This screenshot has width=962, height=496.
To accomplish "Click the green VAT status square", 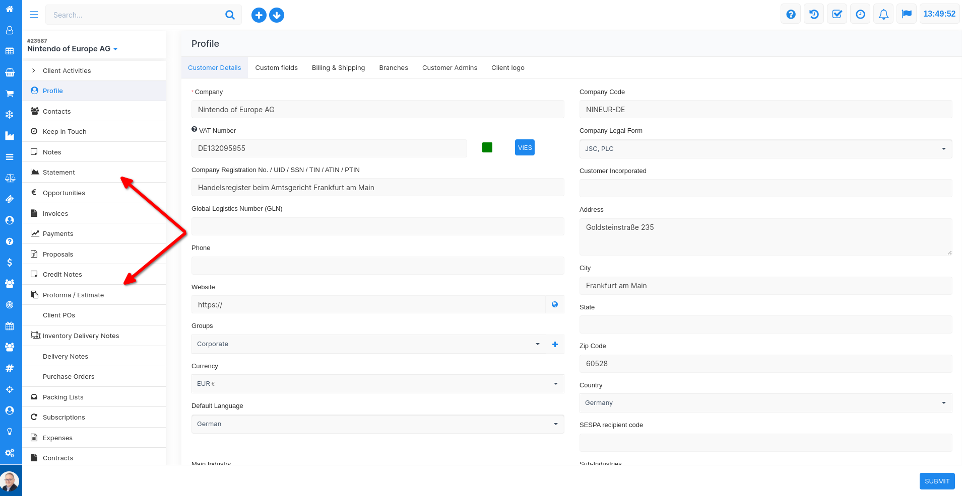I will point(487,147).
